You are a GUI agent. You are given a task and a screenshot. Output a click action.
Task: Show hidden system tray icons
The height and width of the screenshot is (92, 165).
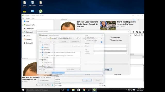coord(126,90)
